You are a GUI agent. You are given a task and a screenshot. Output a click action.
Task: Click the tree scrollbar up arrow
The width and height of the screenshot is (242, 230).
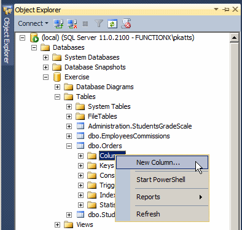pos(234,38)
